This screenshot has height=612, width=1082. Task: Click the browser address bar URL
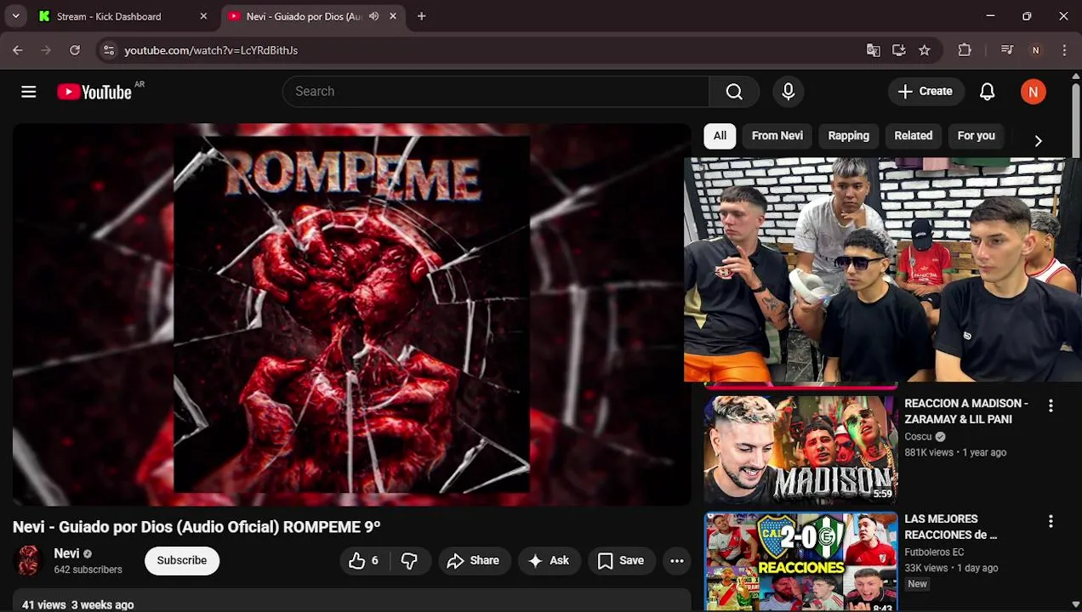tap(211, 50)
